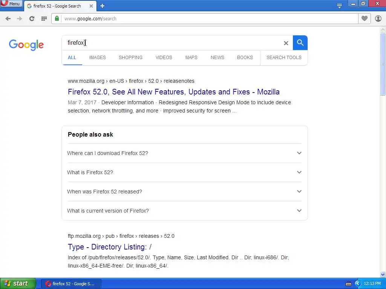Click the www.mozilla.org releasenotes breadcrumb
The image size is (386, 289).
[x=131, y=81]
